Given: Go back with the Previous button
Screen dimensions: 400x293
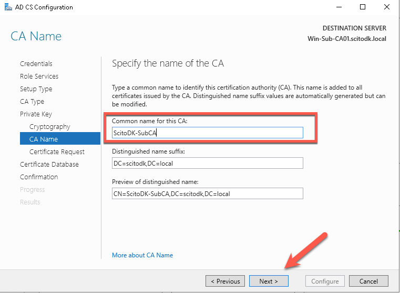Looking at the screenshot, I should 225,281.
